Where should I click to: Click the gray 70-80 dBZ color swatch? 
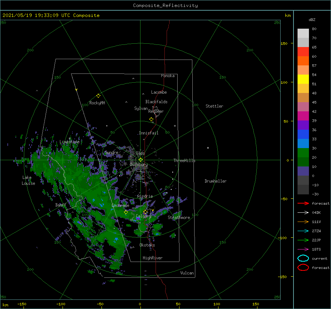tap(303, 33)
